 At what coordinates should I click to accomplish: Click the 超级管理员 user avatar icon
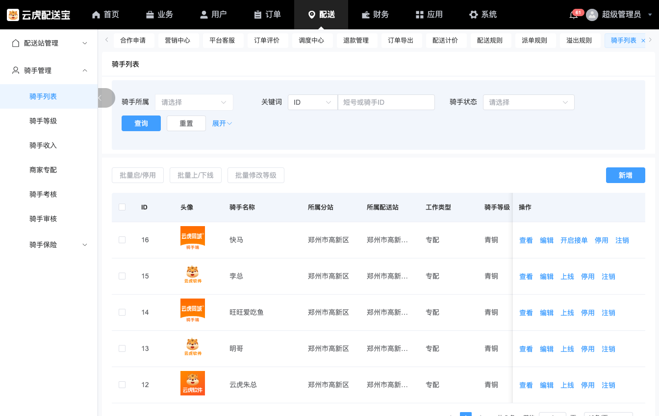592,15
